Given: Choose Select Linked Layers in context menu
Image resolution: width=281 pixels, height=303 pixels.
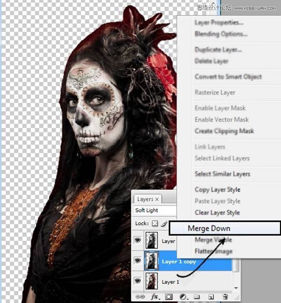Looking at the screenshot, I should 222,159.
